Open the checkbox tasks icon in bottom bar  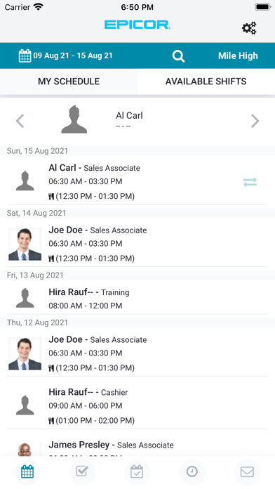click(x=82, y=471)
